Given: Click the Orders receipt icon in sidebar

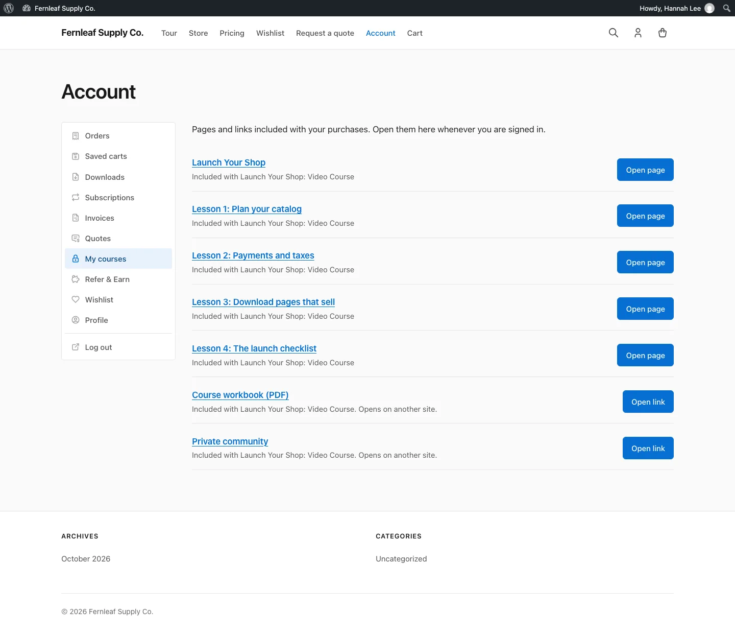Looking at the screenshot, I should pyautogui.click(x=76, y=136).
